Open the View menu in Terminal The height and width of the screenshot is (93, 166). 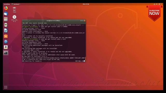30,23
